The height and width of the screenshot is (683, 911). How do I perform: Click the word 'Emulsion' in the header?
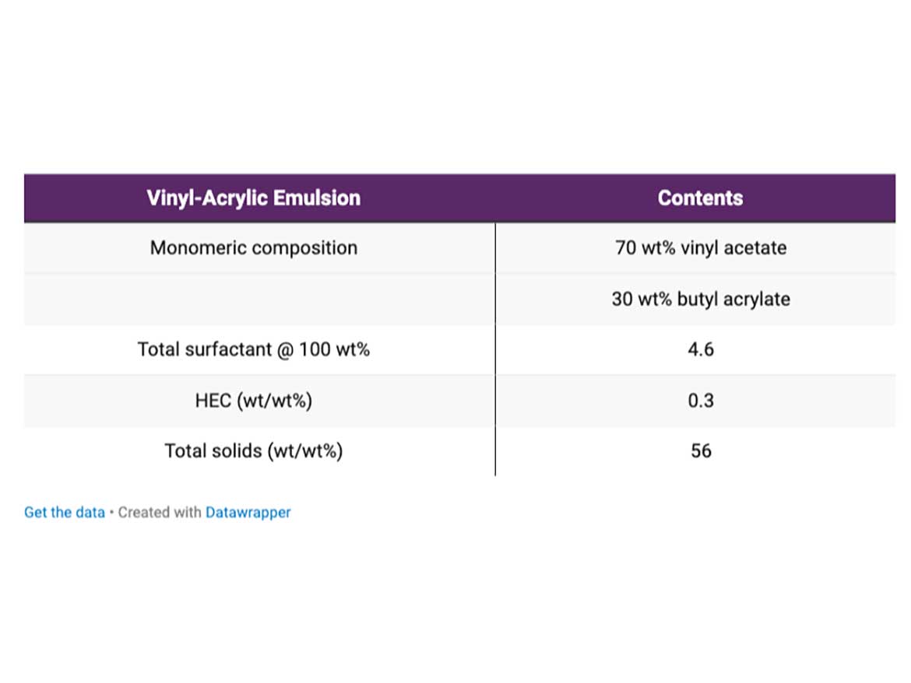[317, 198]
